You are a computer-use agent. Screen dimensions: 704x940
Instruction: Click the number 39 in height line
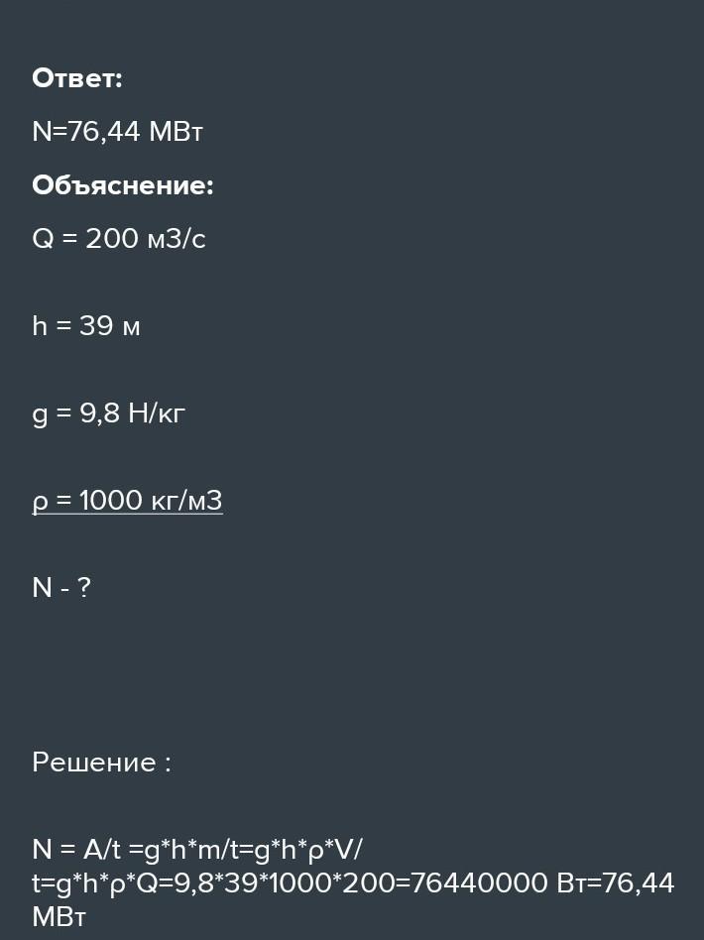pyautogui.click(x=96, y=326)
